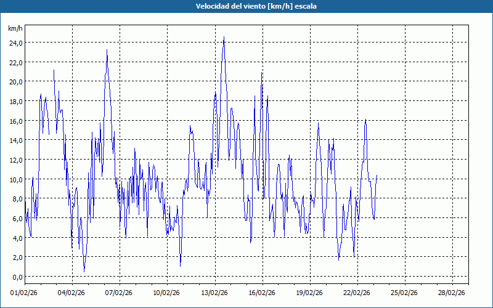Click the 07/02/26 date label

[x=120, y=293]
